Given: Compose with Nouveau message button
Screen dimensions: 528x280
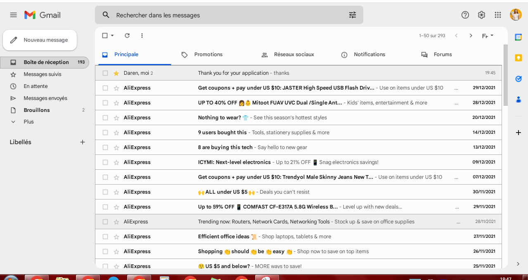Looking at the screenshot, I should click(x=40, y=40).
